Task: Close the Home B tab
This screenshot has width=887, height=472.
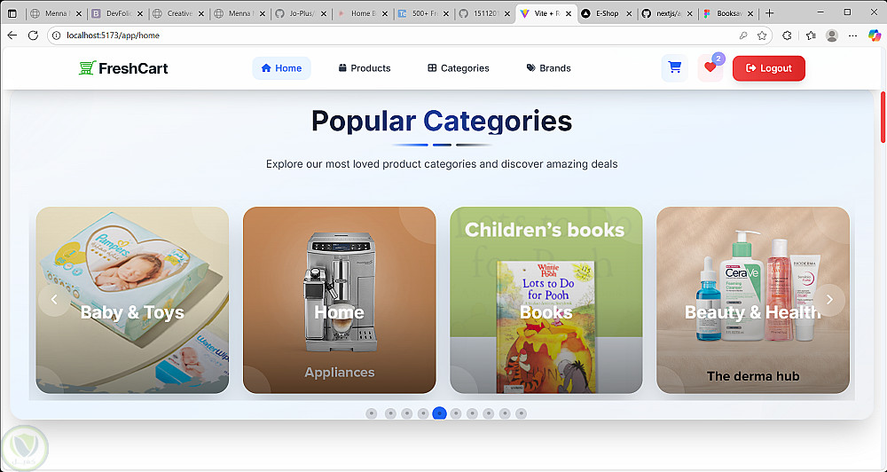Action: point(385,13)
